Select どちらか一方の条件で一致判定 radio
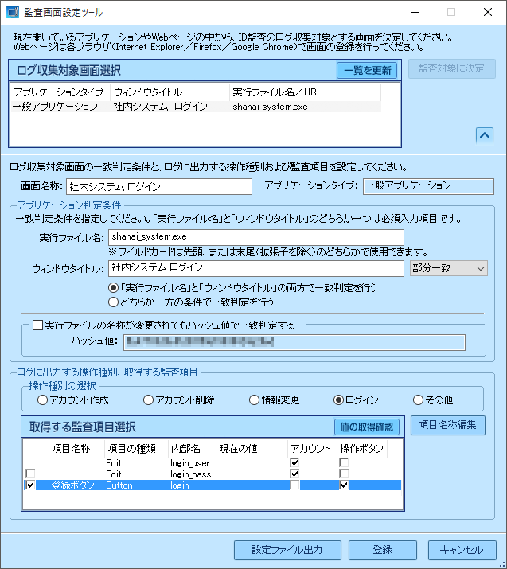The image size is (507, 569). click(113, 302)
